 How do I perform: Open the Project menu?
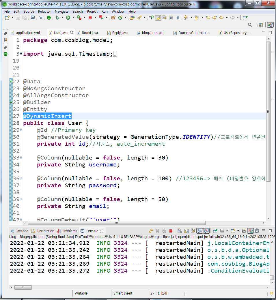click(92, 12)
